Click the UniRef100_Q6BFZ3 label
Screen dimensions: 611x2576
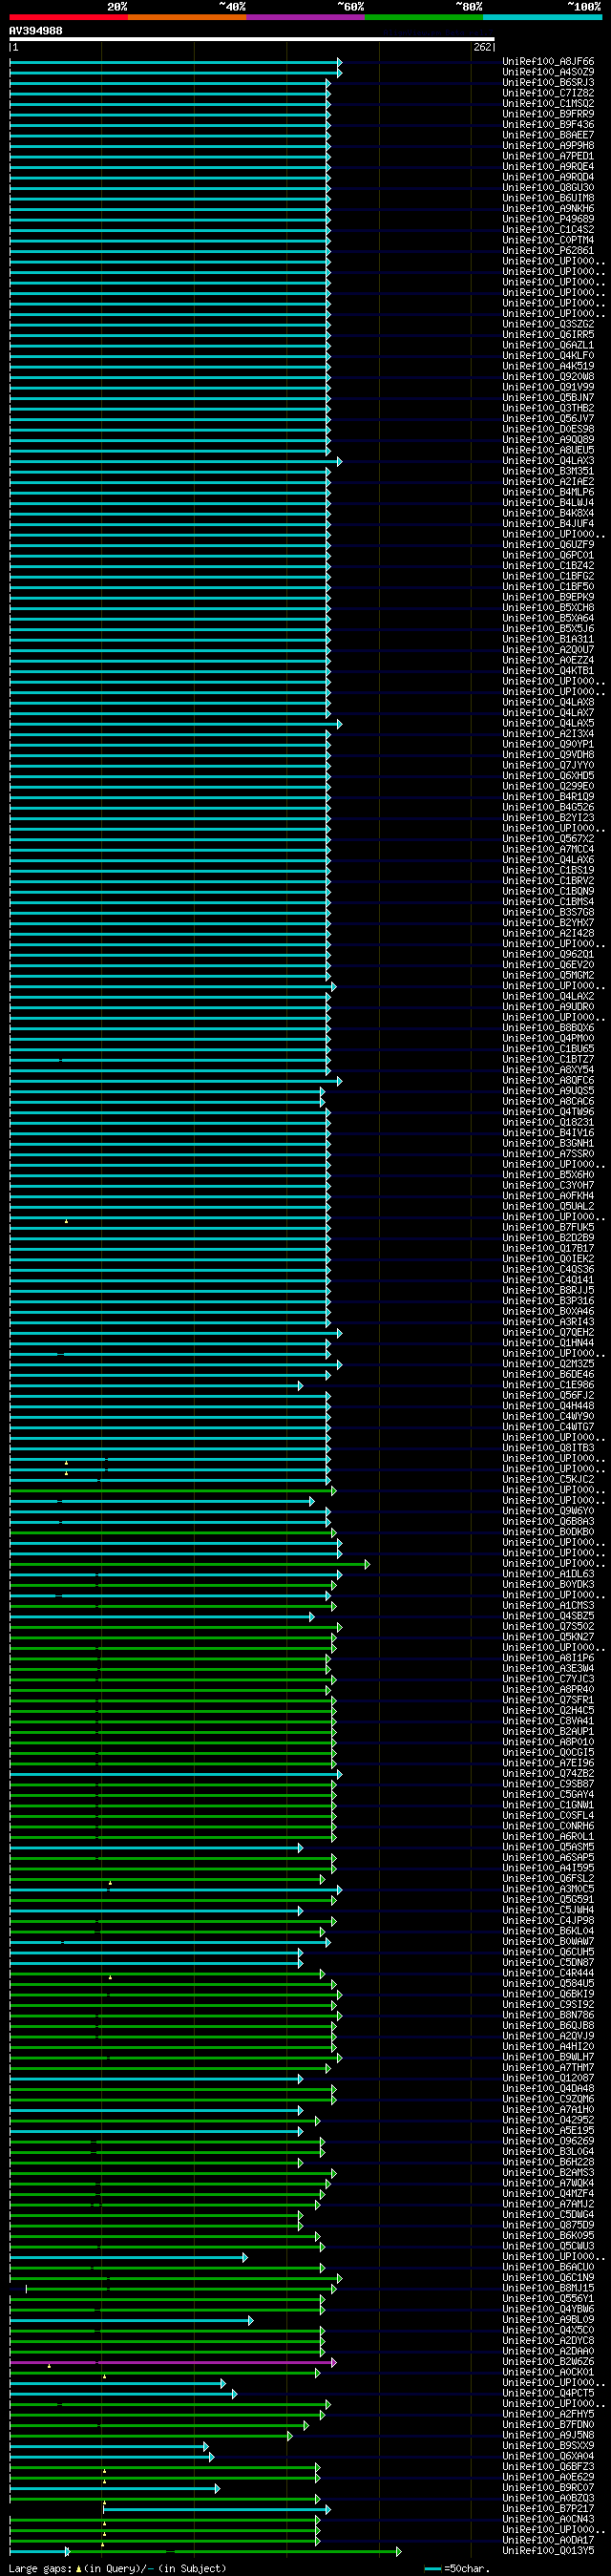click(x=548, y=2467)
